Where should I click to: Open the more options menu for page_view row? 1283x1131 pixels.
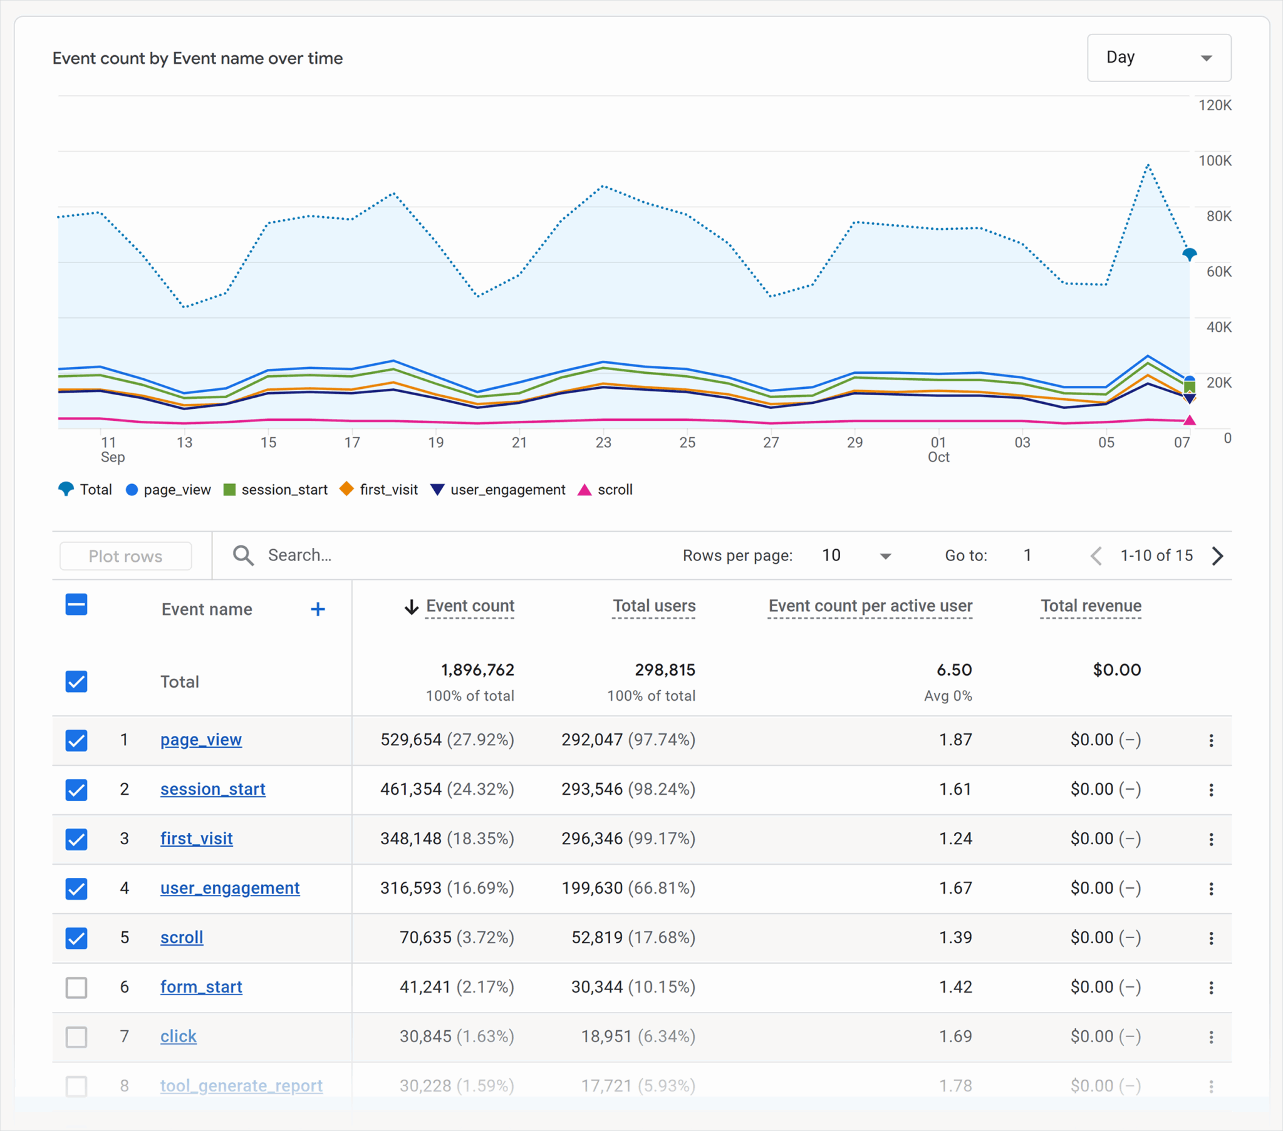tap(1211, 740)
